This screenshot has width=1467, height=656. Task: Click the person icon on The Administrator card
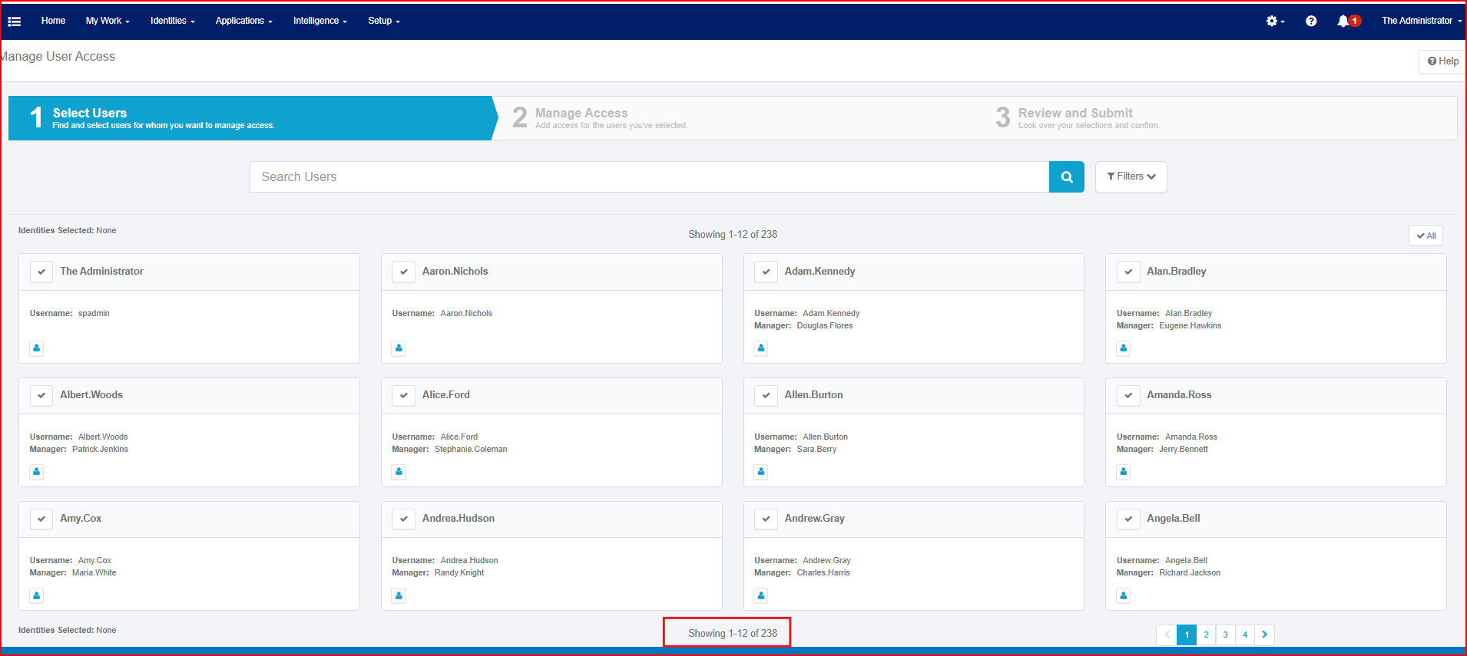(36, 348)
